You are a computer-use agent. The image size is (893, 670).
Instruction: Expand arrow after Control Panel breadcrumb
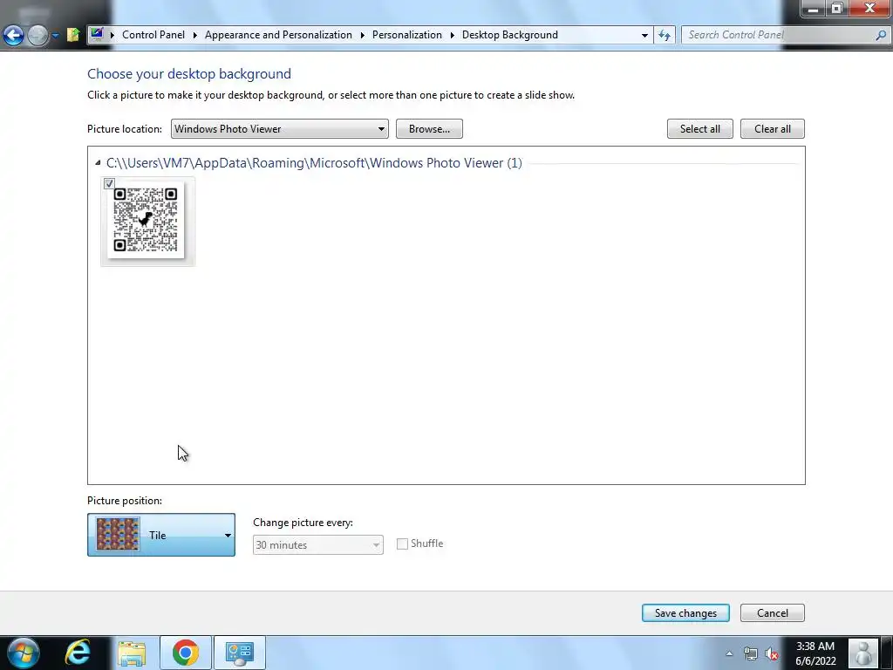pyautogui.click(x=194, y=35)
